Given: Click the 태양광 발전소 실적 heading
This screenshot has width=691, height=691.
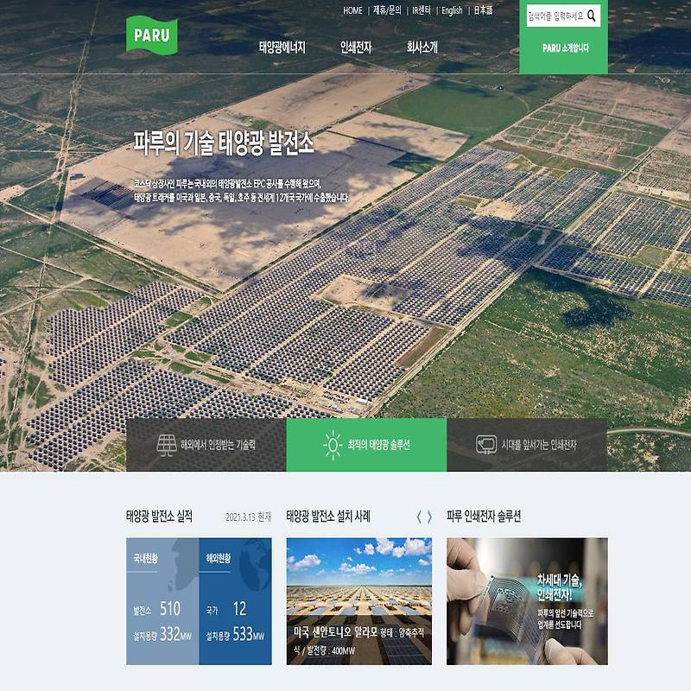Looking at the screenshot, I should pyautogui.click(x=159, y=517).
